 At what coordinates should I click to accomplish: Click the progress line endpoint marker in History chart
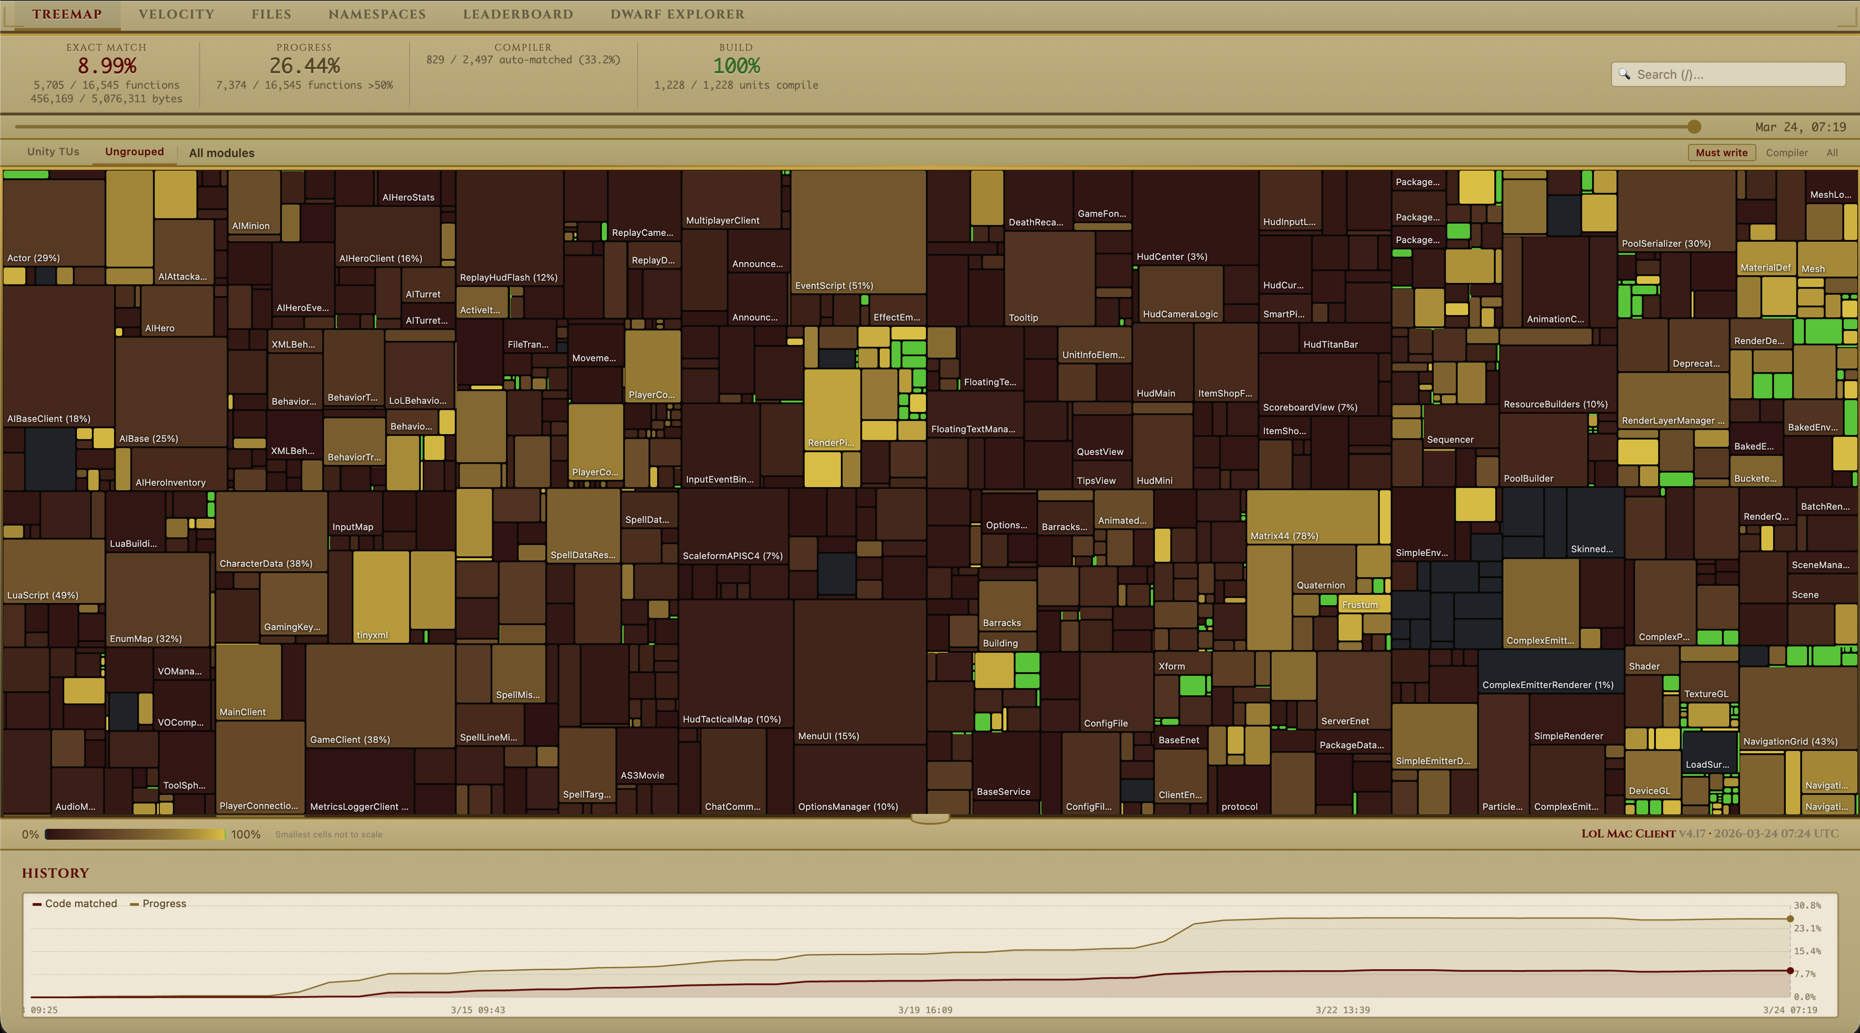[x=1790, y=919]
